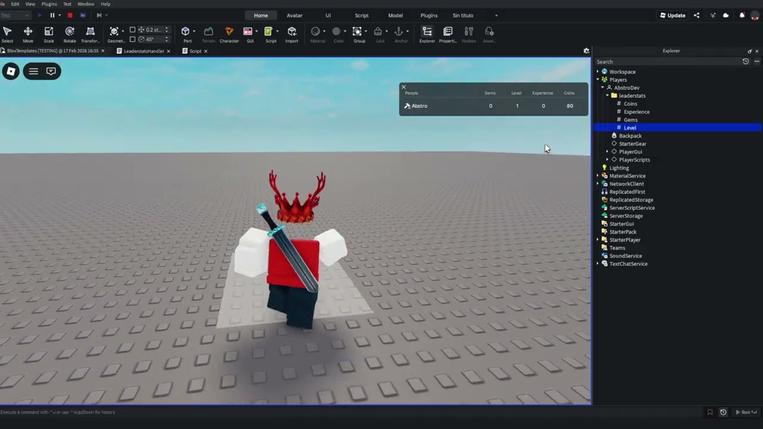
Task: Click the Roblox logo menu in viewport
Action: [11, 71]
